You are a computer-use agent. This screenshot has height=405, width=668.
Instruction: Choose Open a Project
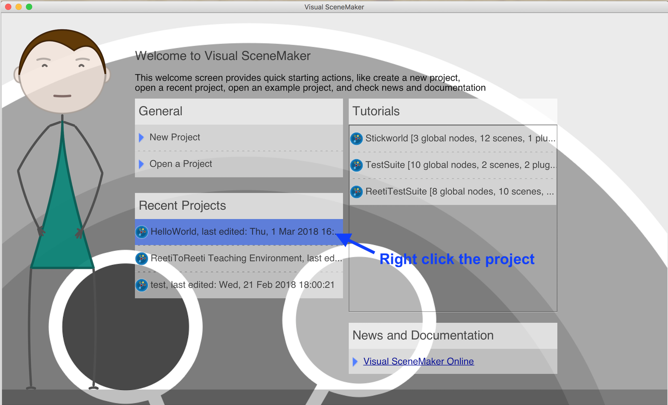coord(181,164)
